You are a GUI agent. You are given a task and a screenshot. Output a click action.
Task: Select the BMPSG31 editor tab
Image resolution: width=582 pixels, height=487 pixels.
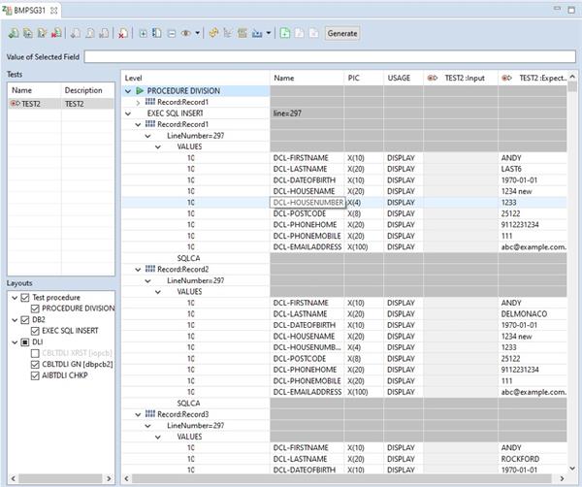[x=29, y=10]
